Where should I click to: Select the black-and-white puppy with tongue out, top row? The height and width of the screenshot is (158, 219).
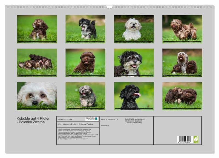(x=85, y=29)
